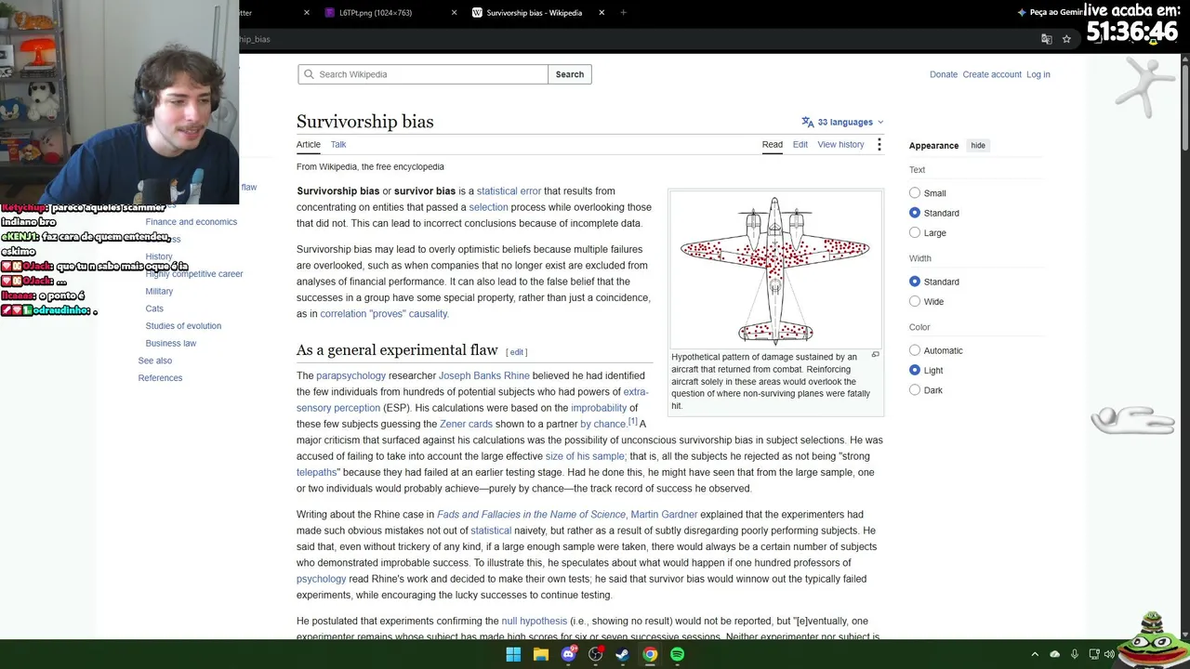Open the article tools three-dot menu
This screenshot has height=669, width=1190.
[879, 145]
